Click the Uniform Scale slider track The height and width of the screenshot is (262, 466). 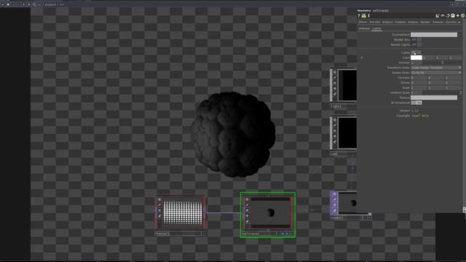pos(441,92)
